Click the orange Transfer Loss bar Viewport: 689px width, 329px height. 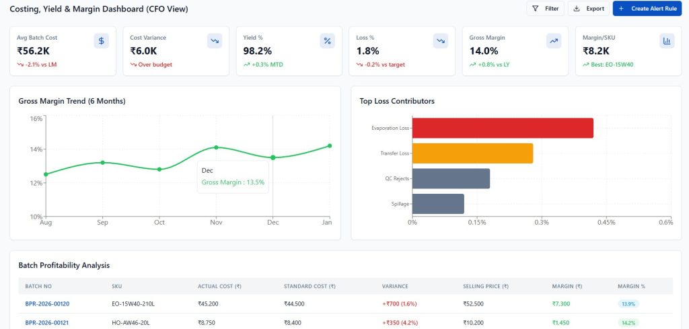click(472, 153)
